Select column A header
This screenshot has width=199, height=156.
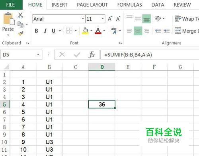coord(23,67)
